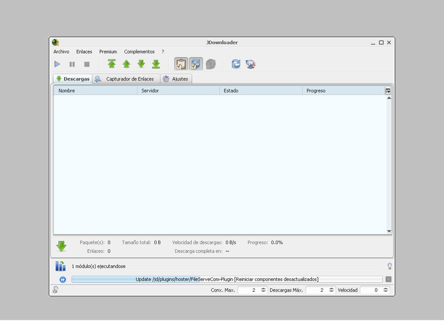Move selection up with green up arrow
The width and height of the screenshot is (444, 333).
pos(126,64)
